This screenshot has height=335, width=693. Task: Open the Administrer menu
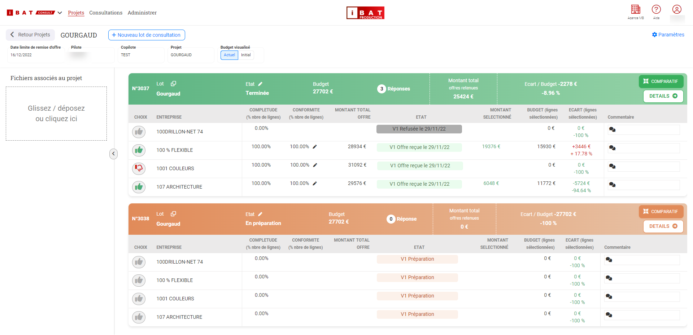pyautogui.click(x=142, y=13)
